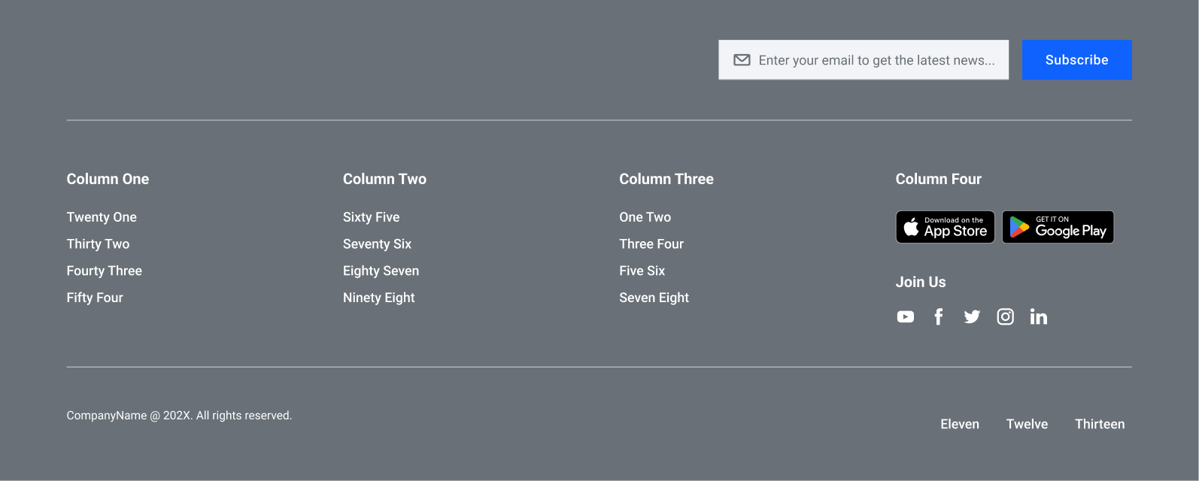Download on the App Store badge
Image resolution: width=1199 pixels, height=481 pixels.
[945, 227]
